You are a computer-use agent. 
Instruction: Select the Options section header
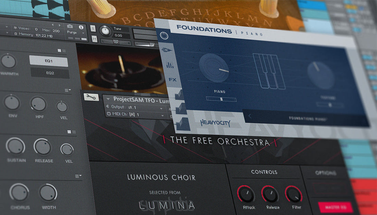326,173
